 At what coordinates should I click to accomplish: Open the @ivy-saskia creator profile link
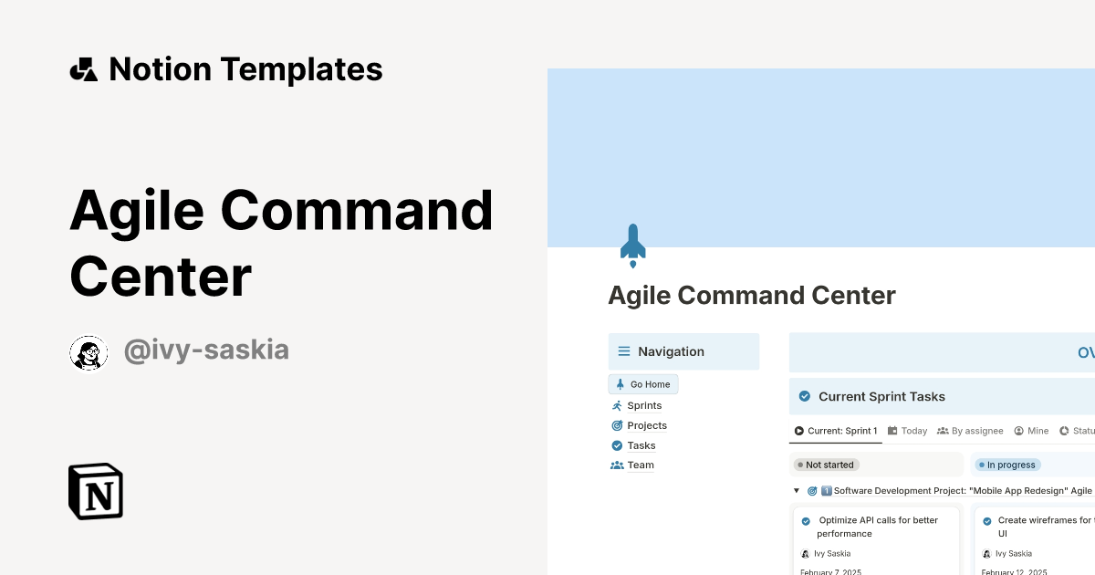click(x=206, y=350)
